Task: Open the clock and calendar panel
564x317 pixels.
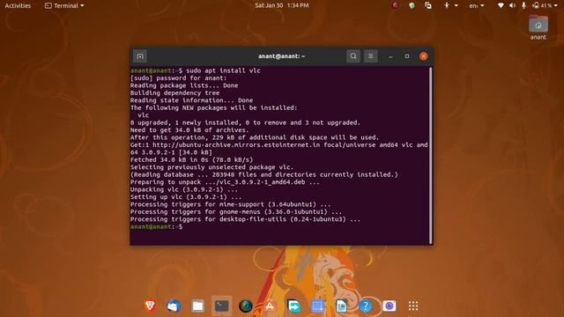Action: [x=282, y=5]
